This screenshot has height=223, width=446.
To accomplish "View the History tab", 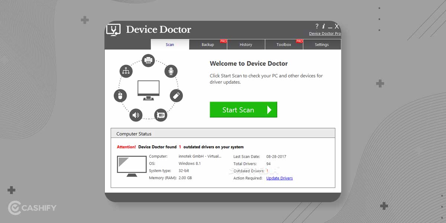I will tap(246, 44).
